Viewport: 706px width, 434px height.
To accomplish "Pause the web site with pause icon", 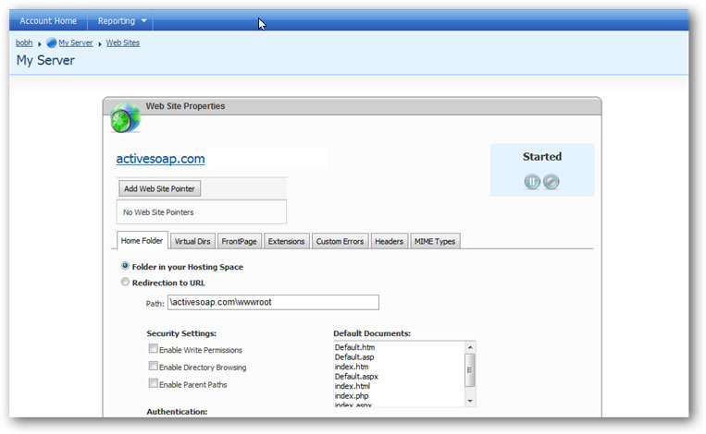I will (532, 182).
